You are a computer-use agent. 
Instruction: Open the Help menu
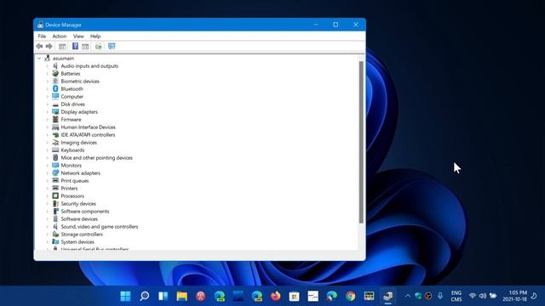(x=95, y=36)
